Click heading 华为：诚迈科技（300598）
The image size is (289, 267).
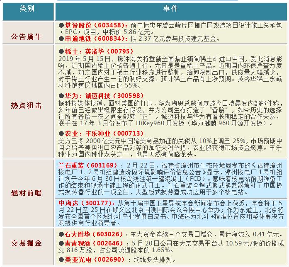pos(104,96)
